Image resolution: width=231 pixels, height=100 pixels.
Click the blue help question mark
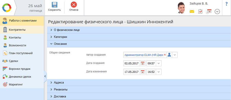pos(227,4)
